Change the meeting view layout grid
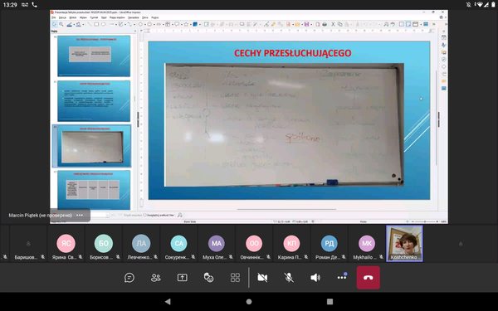The height and width of the screenshot is (311, 498). (235, 278)
